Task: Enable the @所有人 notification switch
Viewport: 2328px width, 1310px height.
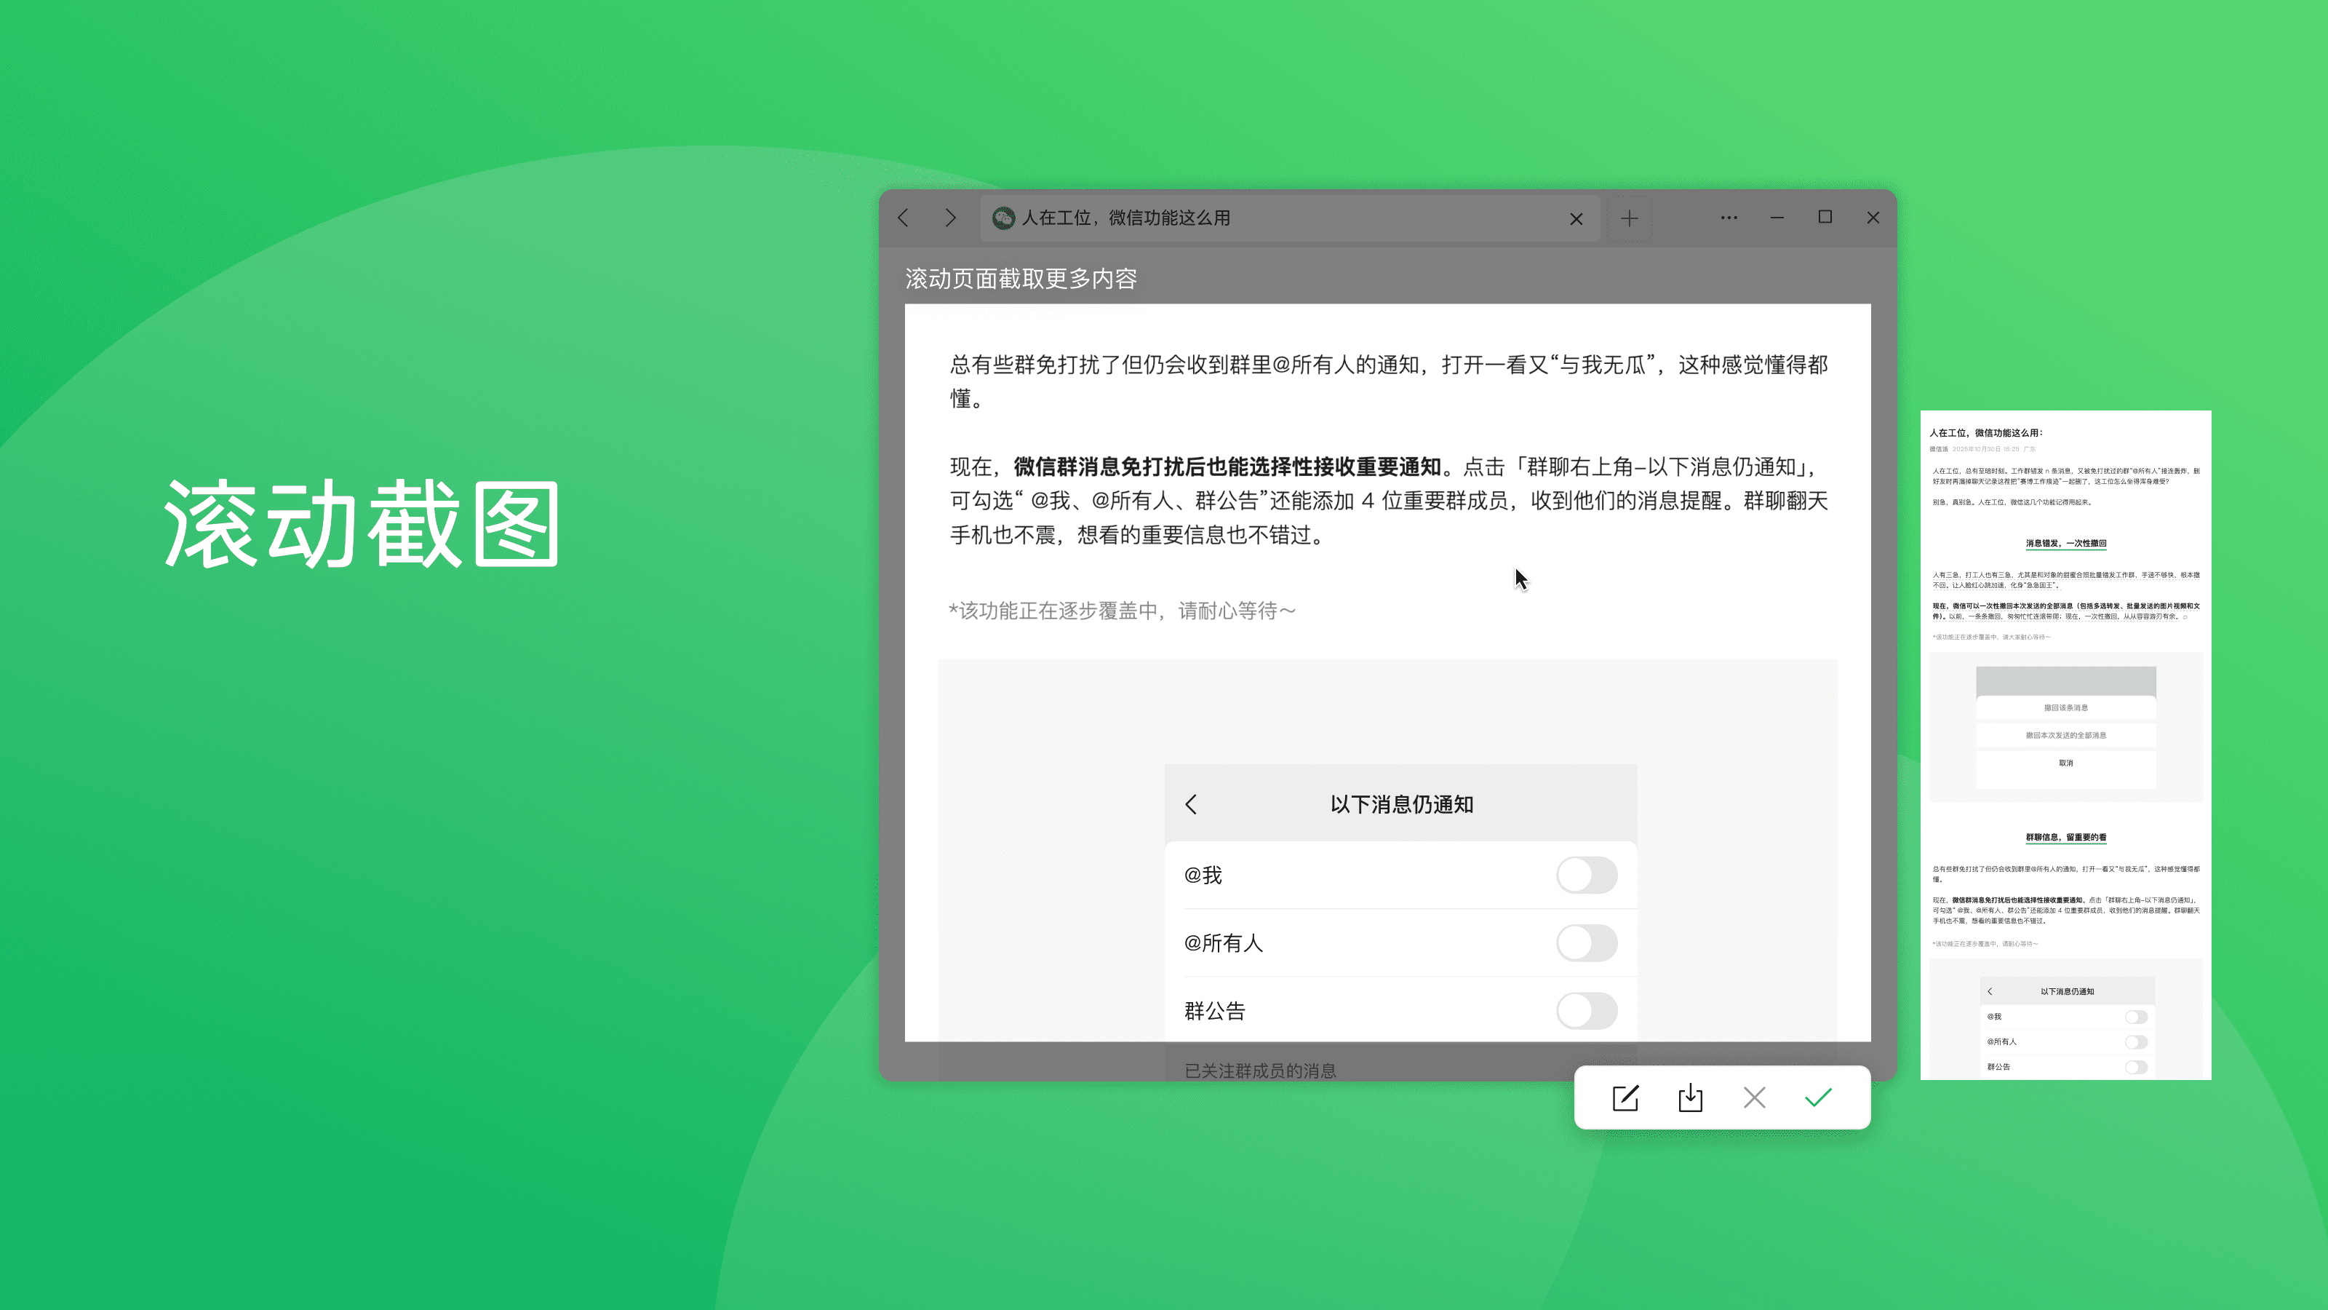Action: tap(1588, 943)
